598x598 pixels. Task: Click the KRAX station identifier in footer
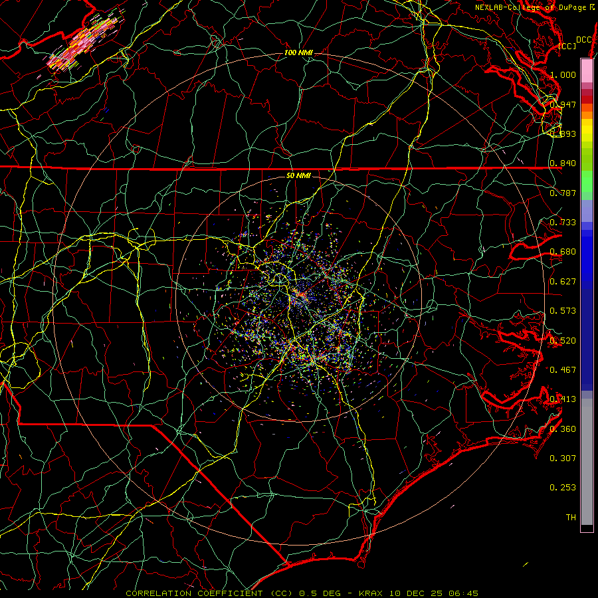coord(372,593)
